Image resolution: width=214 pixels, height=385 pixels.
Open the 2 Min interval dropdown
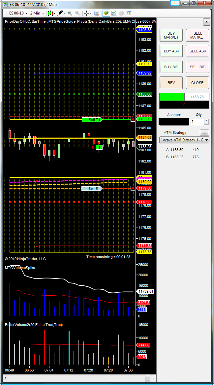point(37,13)
